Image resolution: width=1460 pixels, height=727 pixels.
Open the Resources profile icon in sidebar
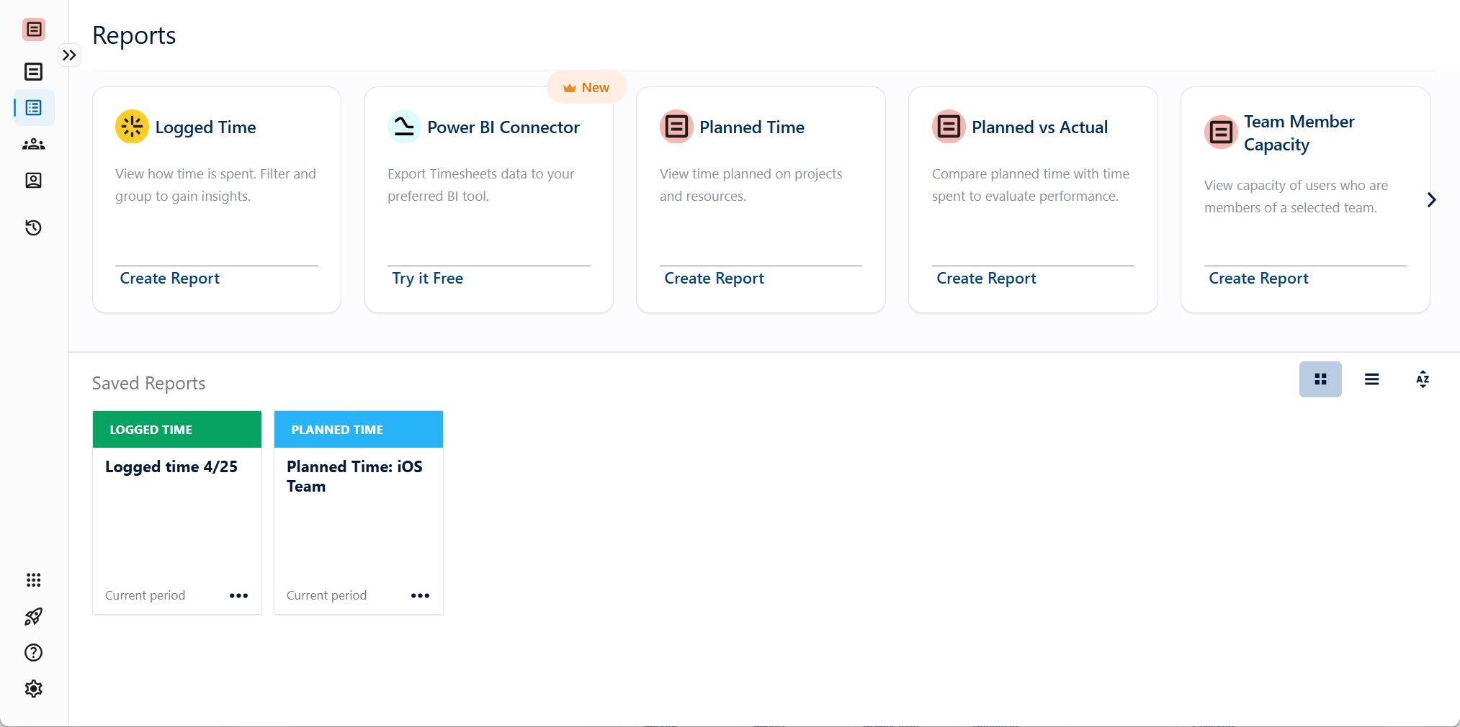click(x=33, y=181)
